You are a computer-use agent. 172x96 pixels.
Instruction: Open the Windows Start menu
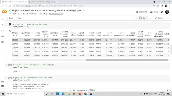pos(3,94)
